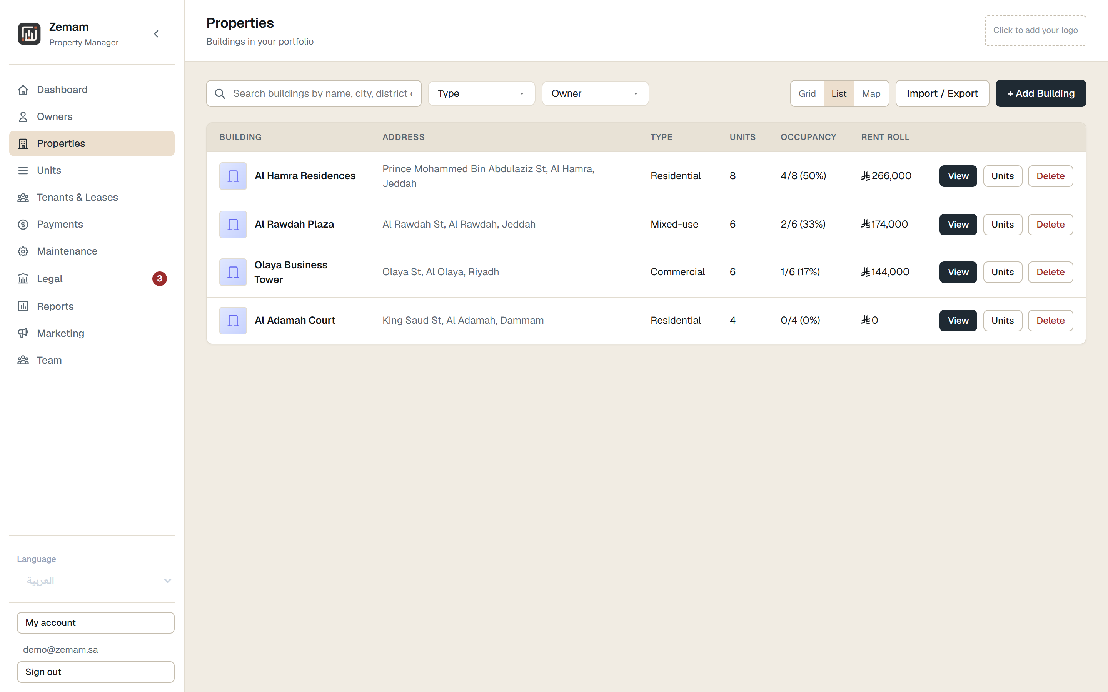The height and width of the screenshot is (692, 1108).
Task: Click the search magnifier icon
Action: coord(220,94)
